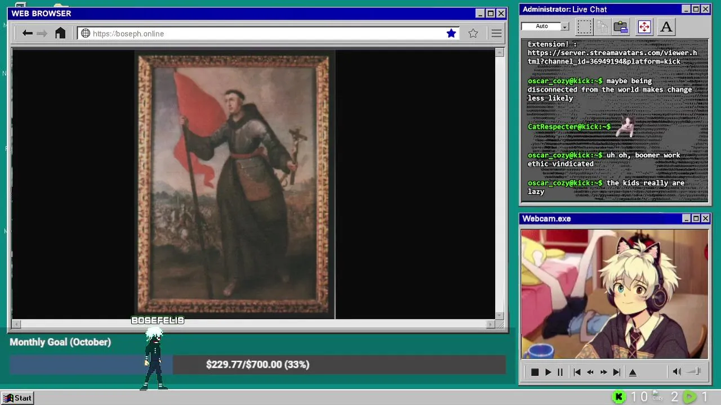The width and height of the screenshot is (721, 405).
Task: Skip to previous track in Webcam.exe
Action: pos(577,372)
